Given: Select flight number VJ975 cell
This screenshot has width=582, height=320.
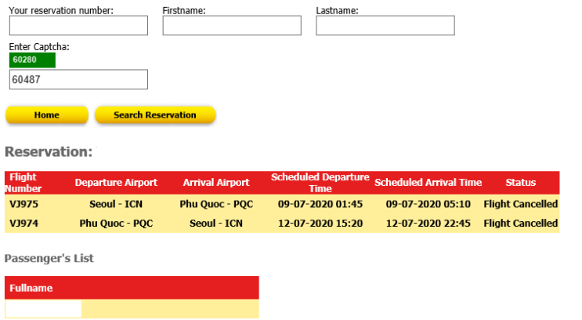Looking at the screenshot, I should click(x=23, y=204).
